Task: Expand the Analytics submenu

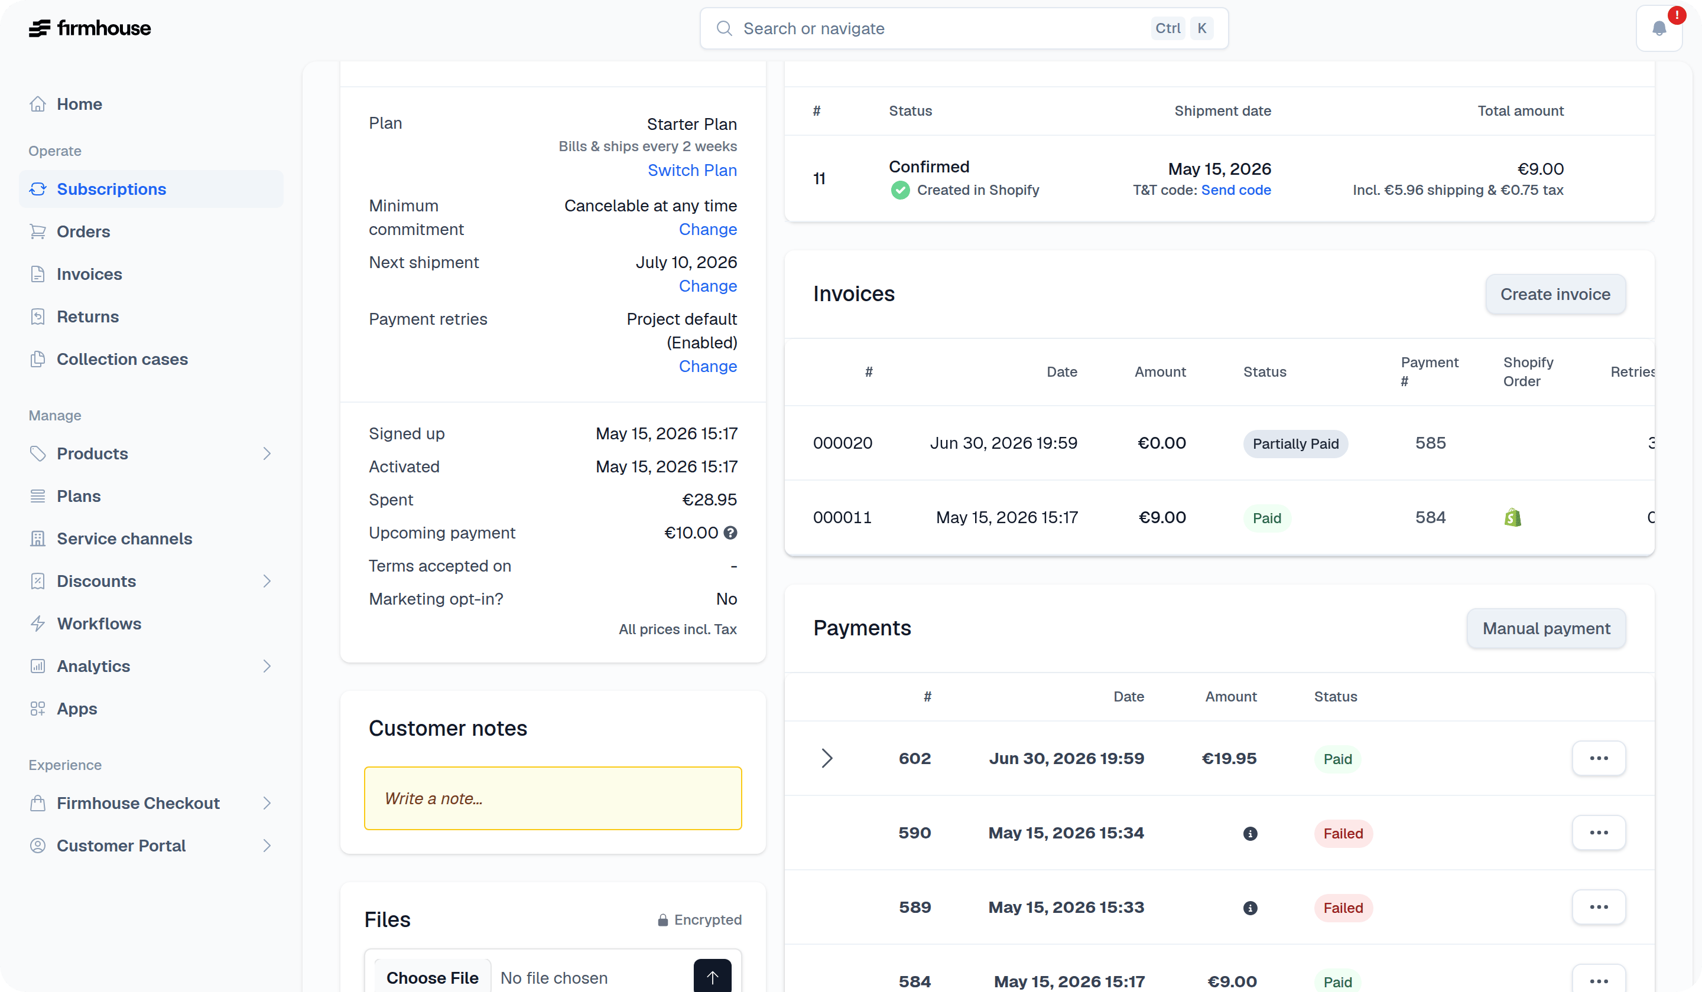Action: (x=267, y=666)
